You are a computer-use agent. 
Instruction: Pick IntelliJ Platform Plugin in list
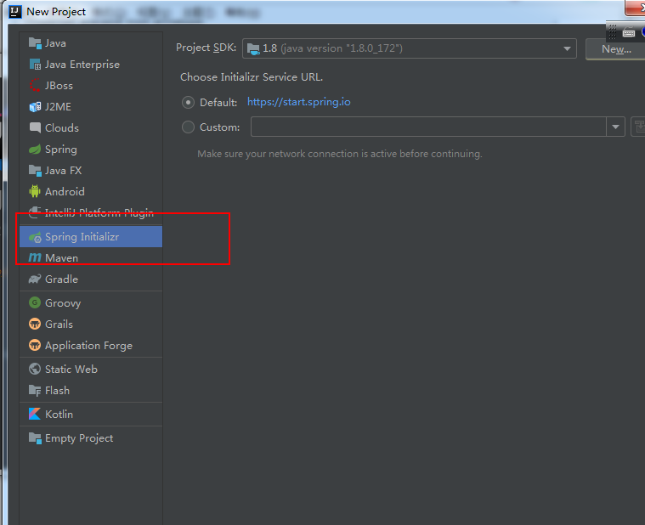click(x=99, y=213)
